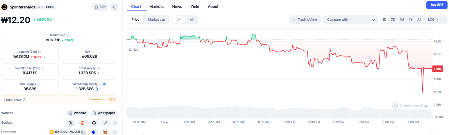Click the 0.4171% Vol/Mkt Cap value

30,73
